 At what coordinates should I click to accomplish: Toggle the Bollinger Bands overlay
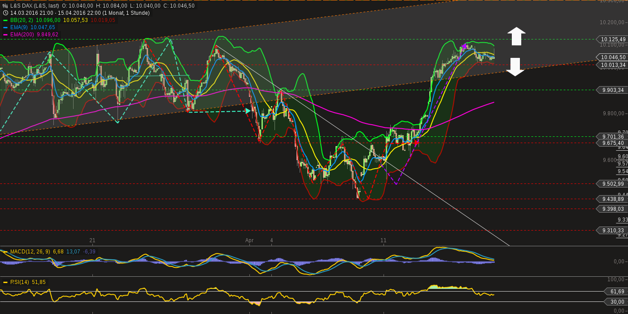tap(5, 20)
